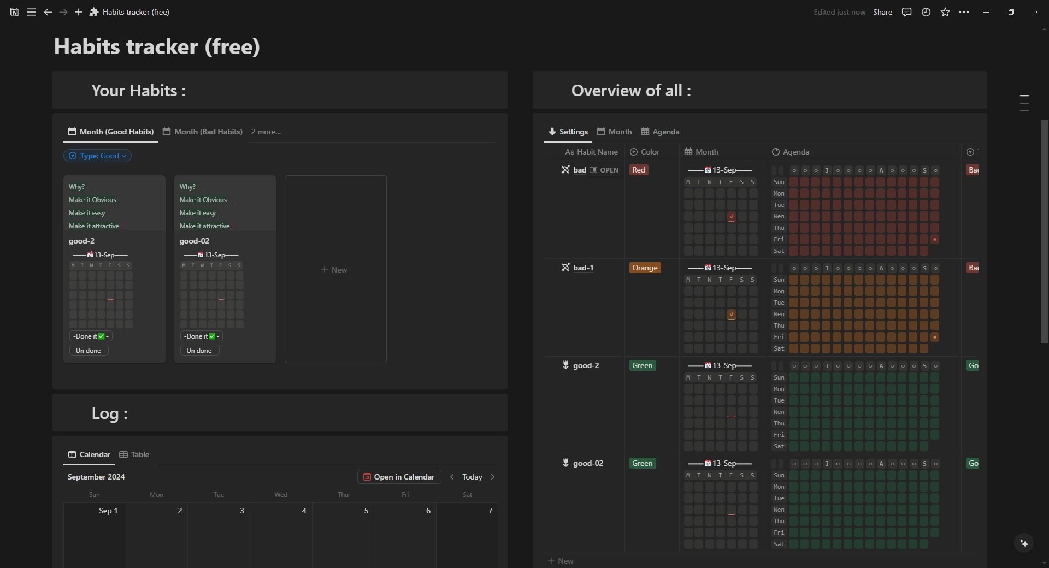1049x568 pixels.
Task: Open the more options ellipsis menu
Action: 964,12
